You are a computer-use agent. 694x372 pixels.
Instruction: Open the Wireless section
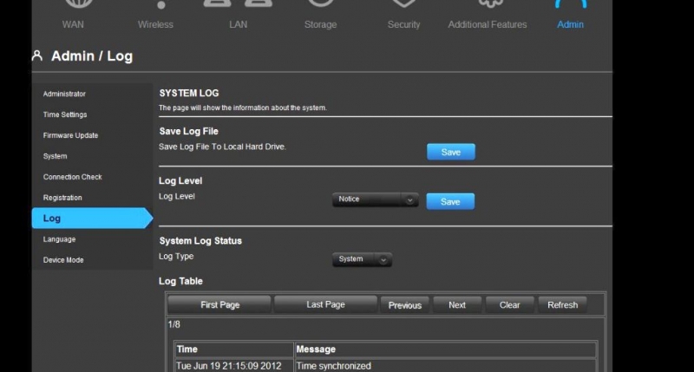(155, 24)
